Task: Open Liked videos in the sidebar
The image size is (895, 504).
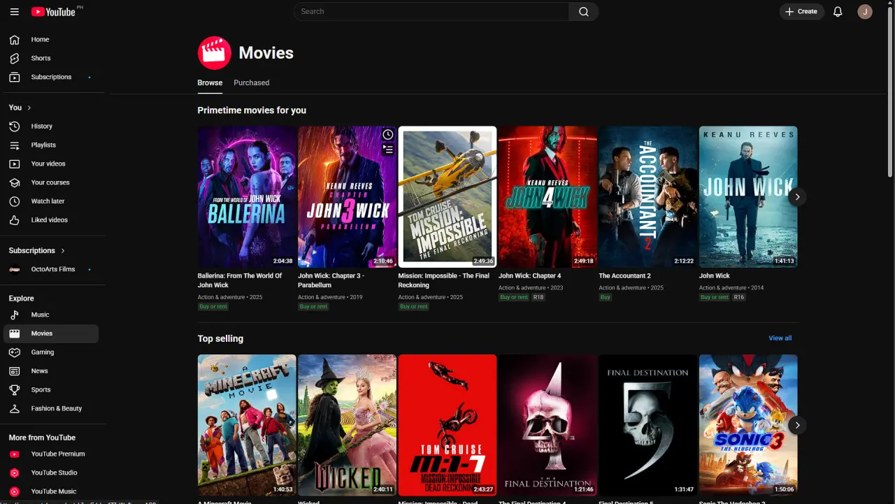Action: coord(51,220)
